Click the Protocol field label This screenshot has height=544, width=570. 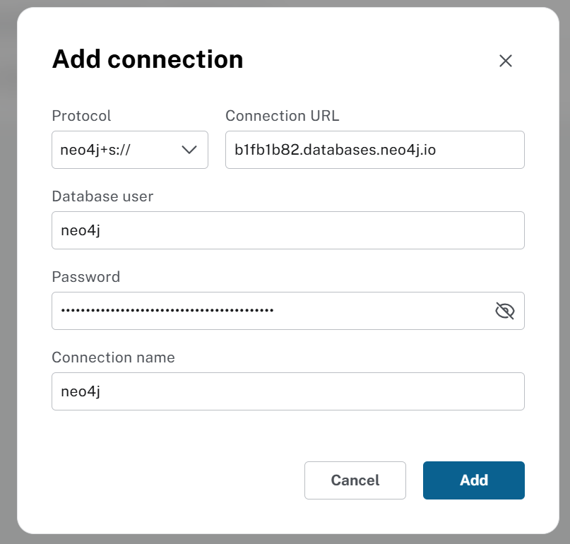81,116
